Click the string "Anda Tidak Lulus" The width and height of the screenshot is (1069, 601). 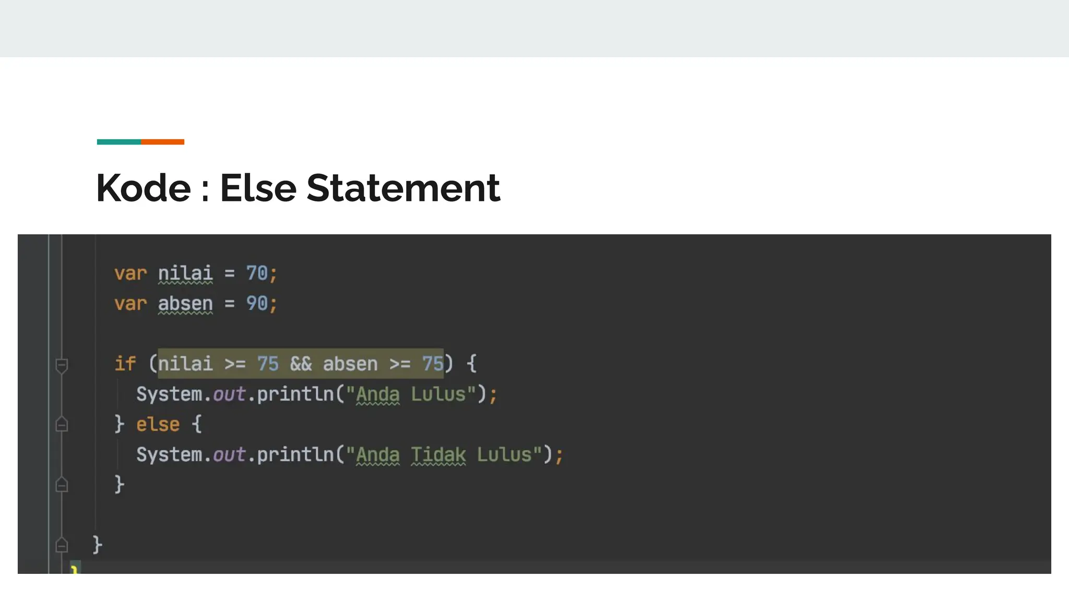pos(444,455)
